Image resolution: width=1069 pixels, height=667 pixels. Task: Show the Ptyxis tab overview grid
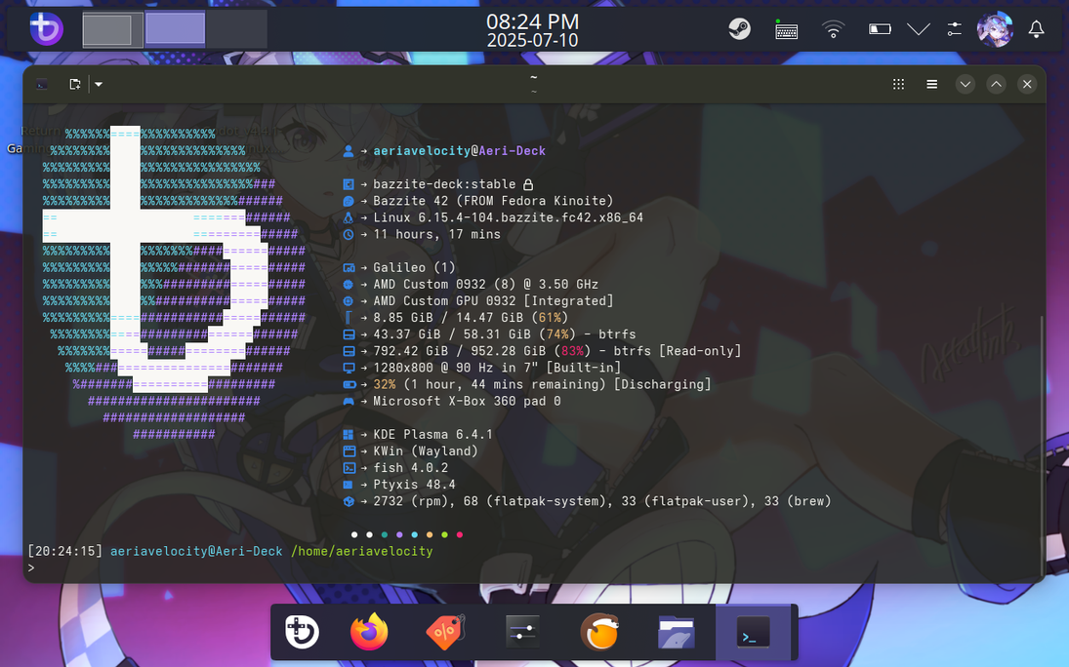(x=898, y=85)
